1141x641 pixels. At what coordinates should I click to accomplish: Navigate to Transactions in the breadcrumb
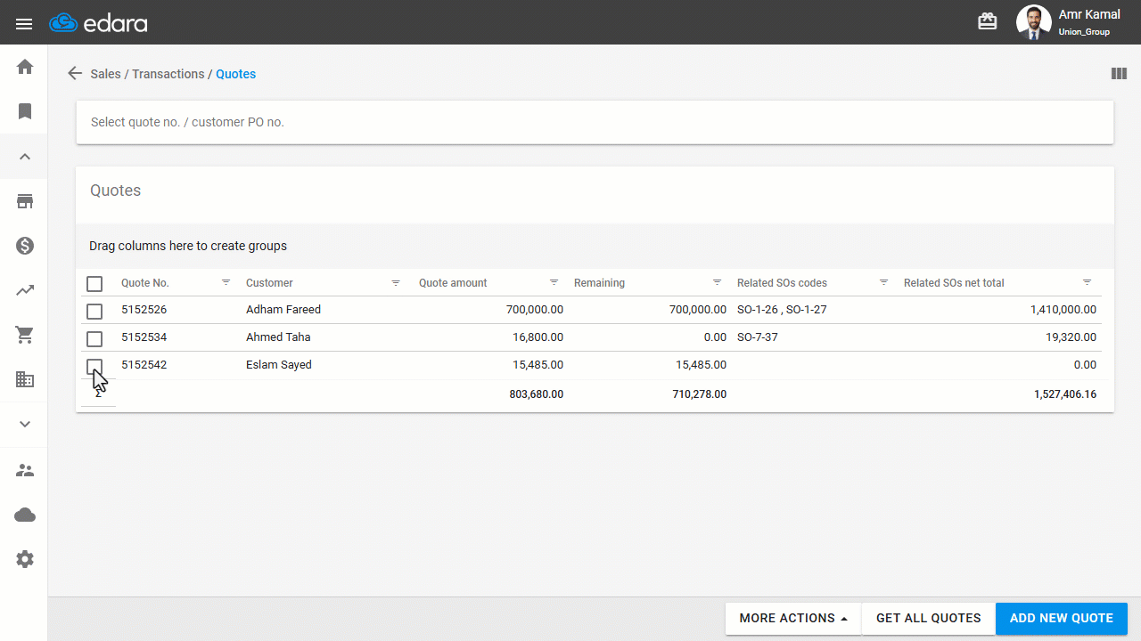tap(168, 74)
